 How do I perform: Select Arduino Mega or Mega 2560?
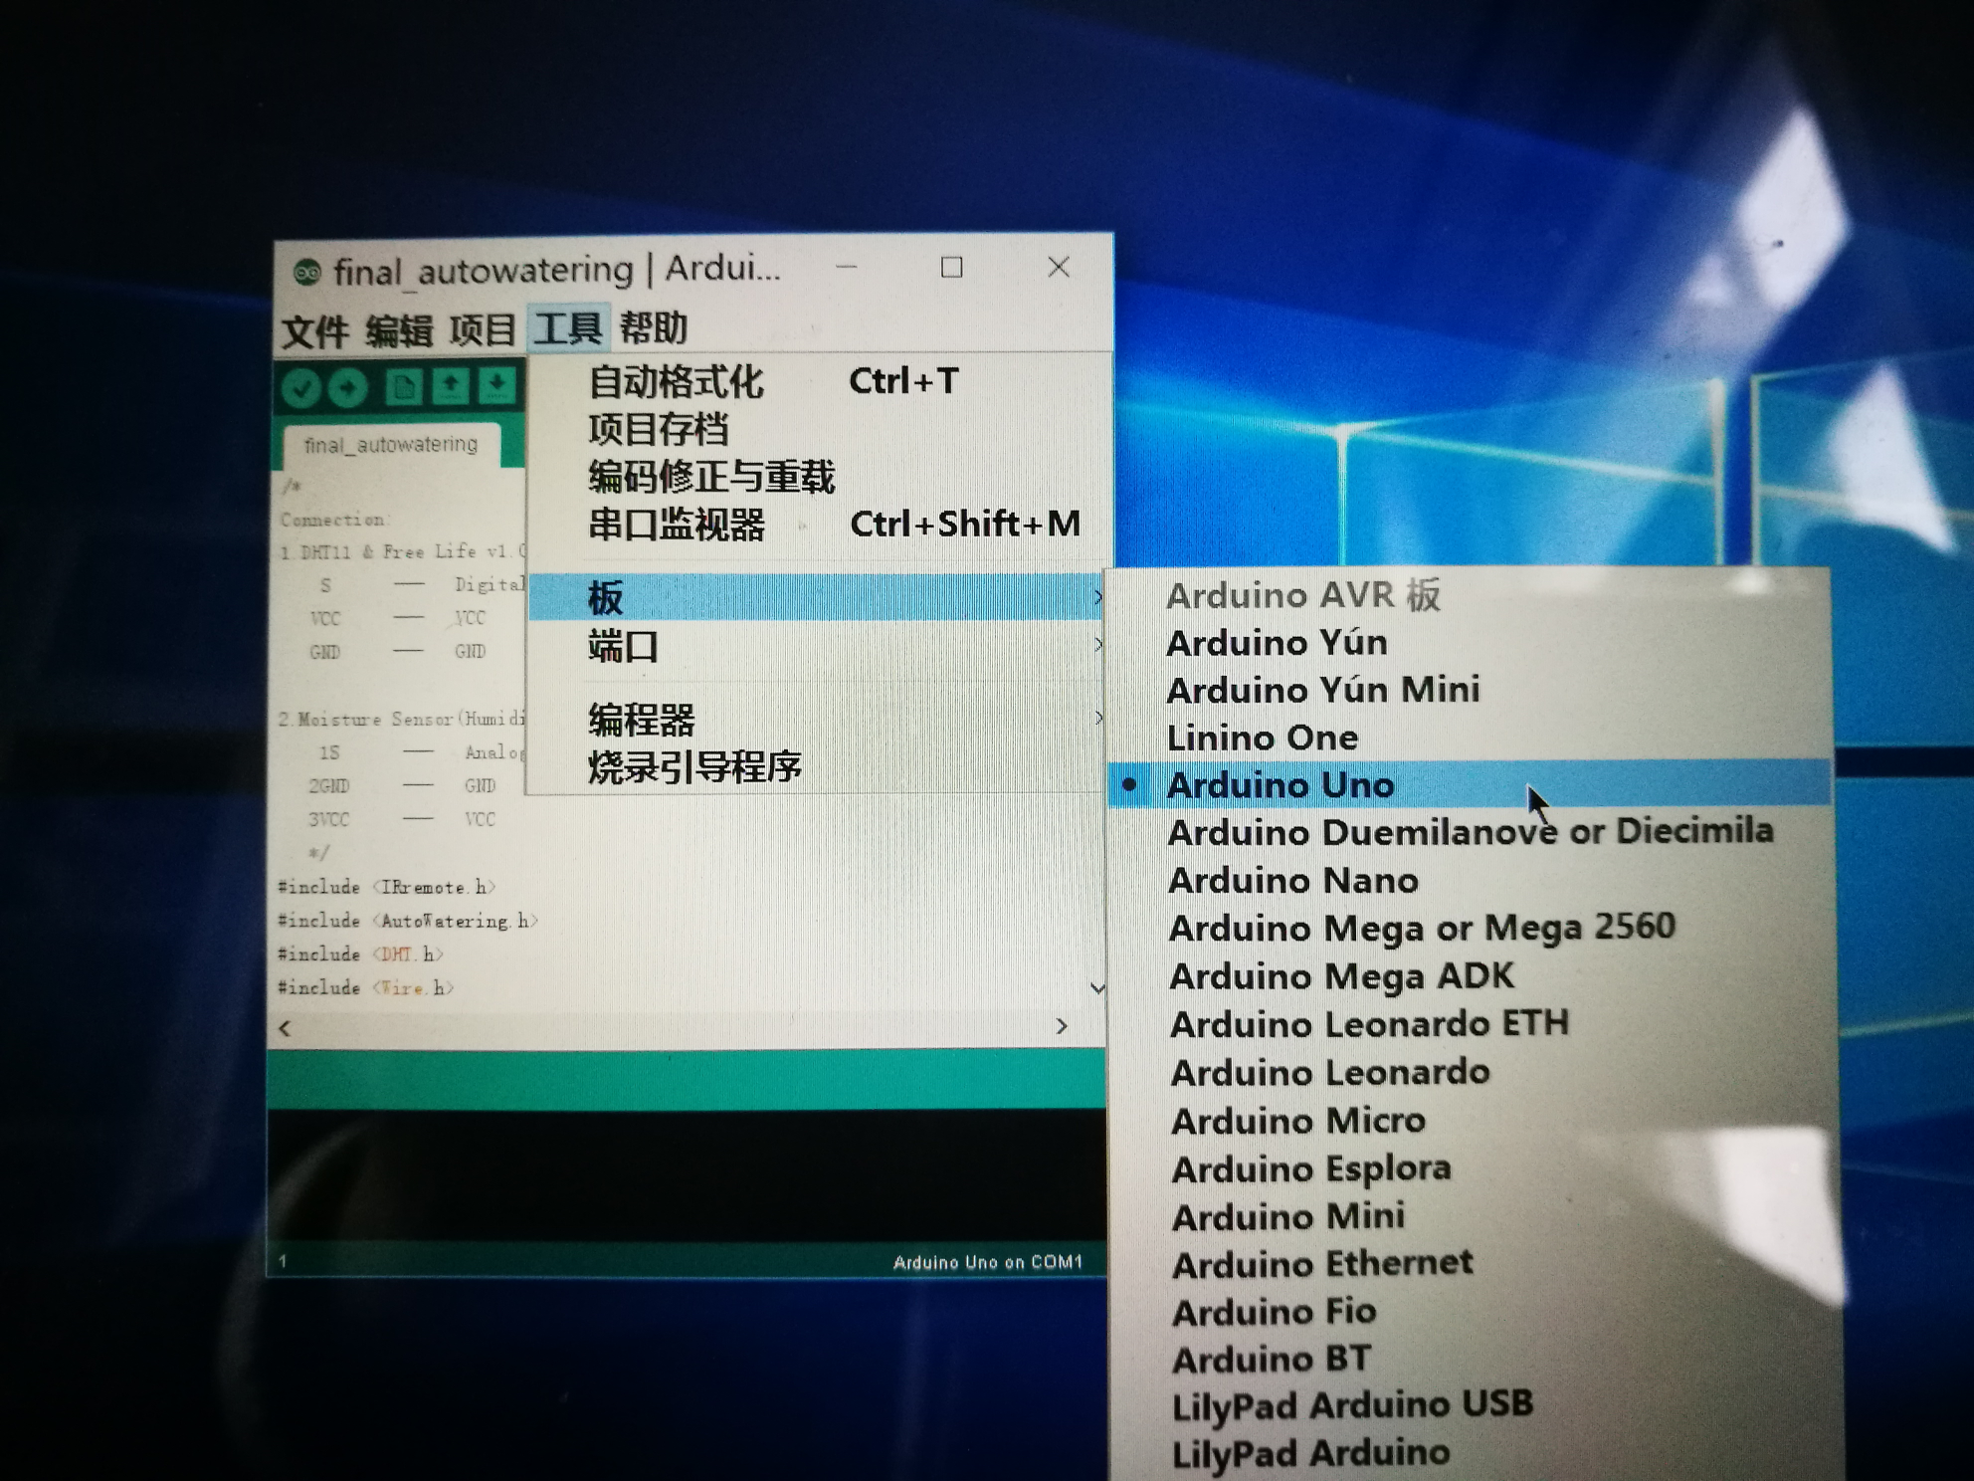(1471, 928)
